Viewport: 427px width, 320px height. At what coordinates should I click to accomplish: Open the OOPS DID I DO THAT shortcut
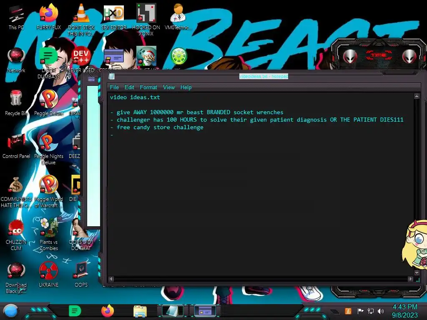point(81,235)
